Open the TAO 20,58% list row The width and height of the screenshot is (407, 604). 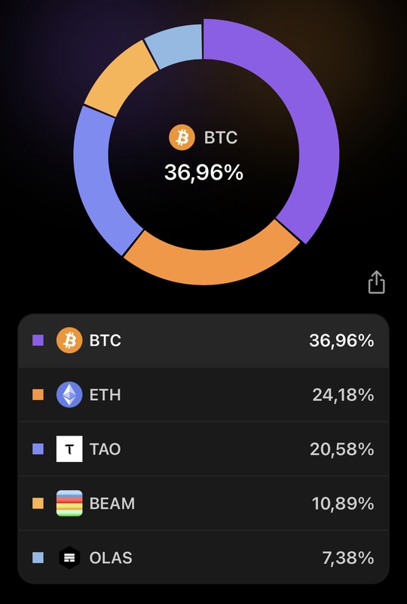203,448
